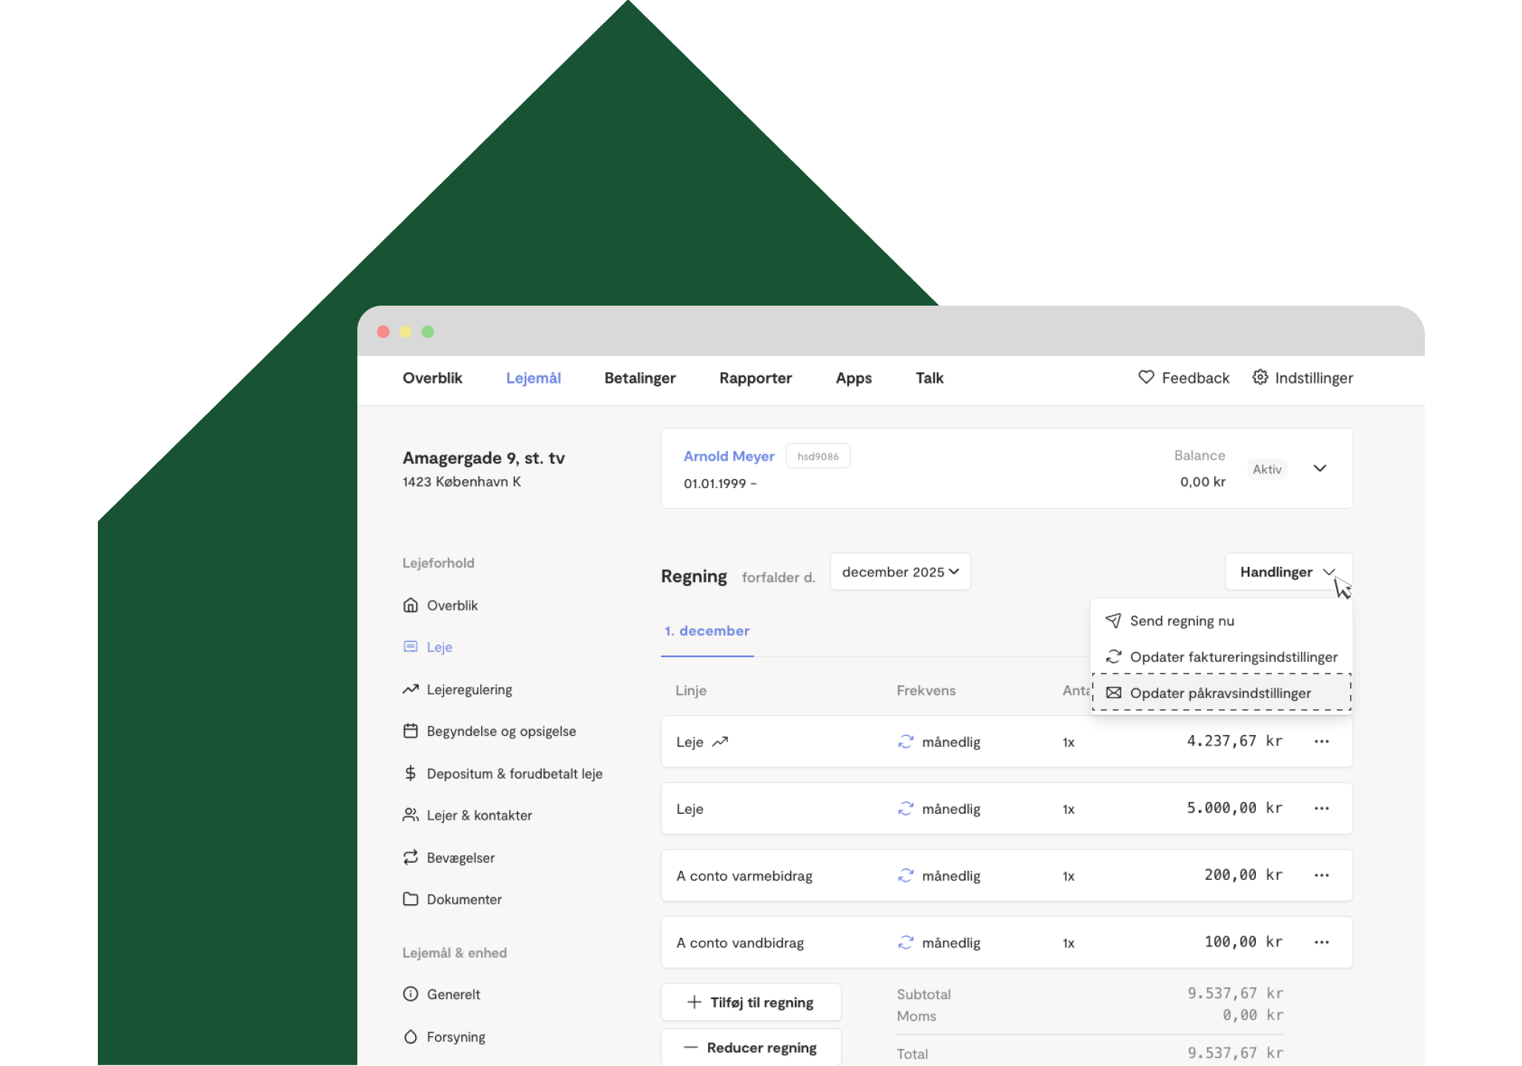Click the envelope icon for Opdater påkravsindstillinger
Image resolution: width=1522 pixels, height=1066 pixels.
click(x=1113, y=693)
